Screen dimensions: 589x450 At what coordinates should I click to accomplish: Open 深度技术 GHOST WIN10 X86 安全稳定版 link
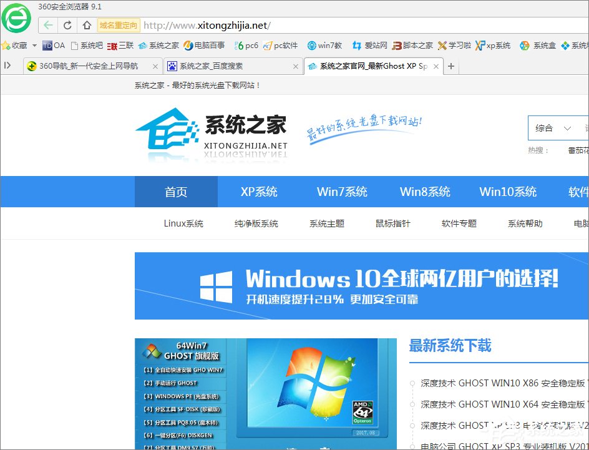tap(503, 383)
